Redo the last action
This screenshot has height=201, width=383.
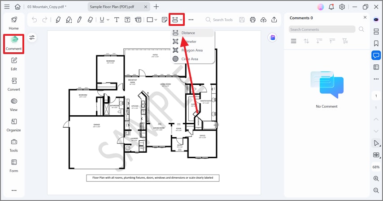click(x=45, y=20)
